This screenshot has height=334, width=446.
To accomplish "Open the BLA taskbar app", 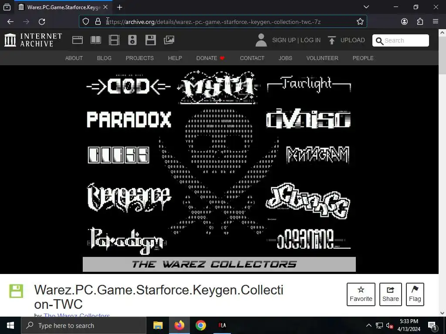I will 222,325.
